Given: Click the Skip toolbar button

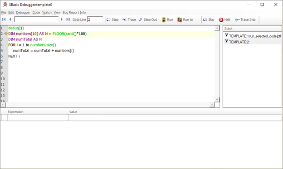Looking at the screenshot, I should coord(209,19).
